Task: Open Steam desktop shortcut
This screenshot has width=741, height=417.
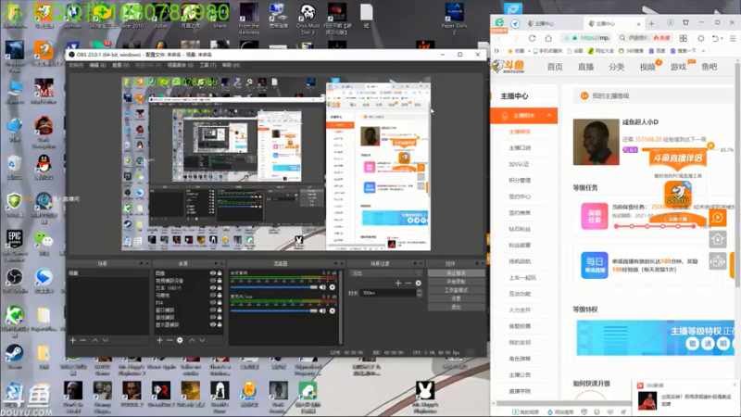Action: [x=14, y=356]
